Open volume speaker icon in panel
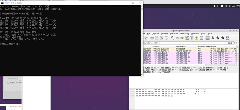This screenshot has width=240, height=110. tap(226, 6)
